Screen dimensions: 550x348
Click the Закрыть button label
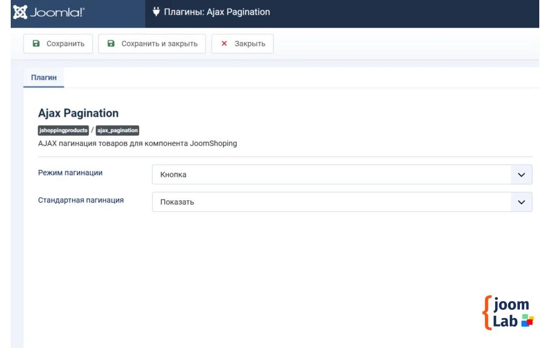click(250, 44)
